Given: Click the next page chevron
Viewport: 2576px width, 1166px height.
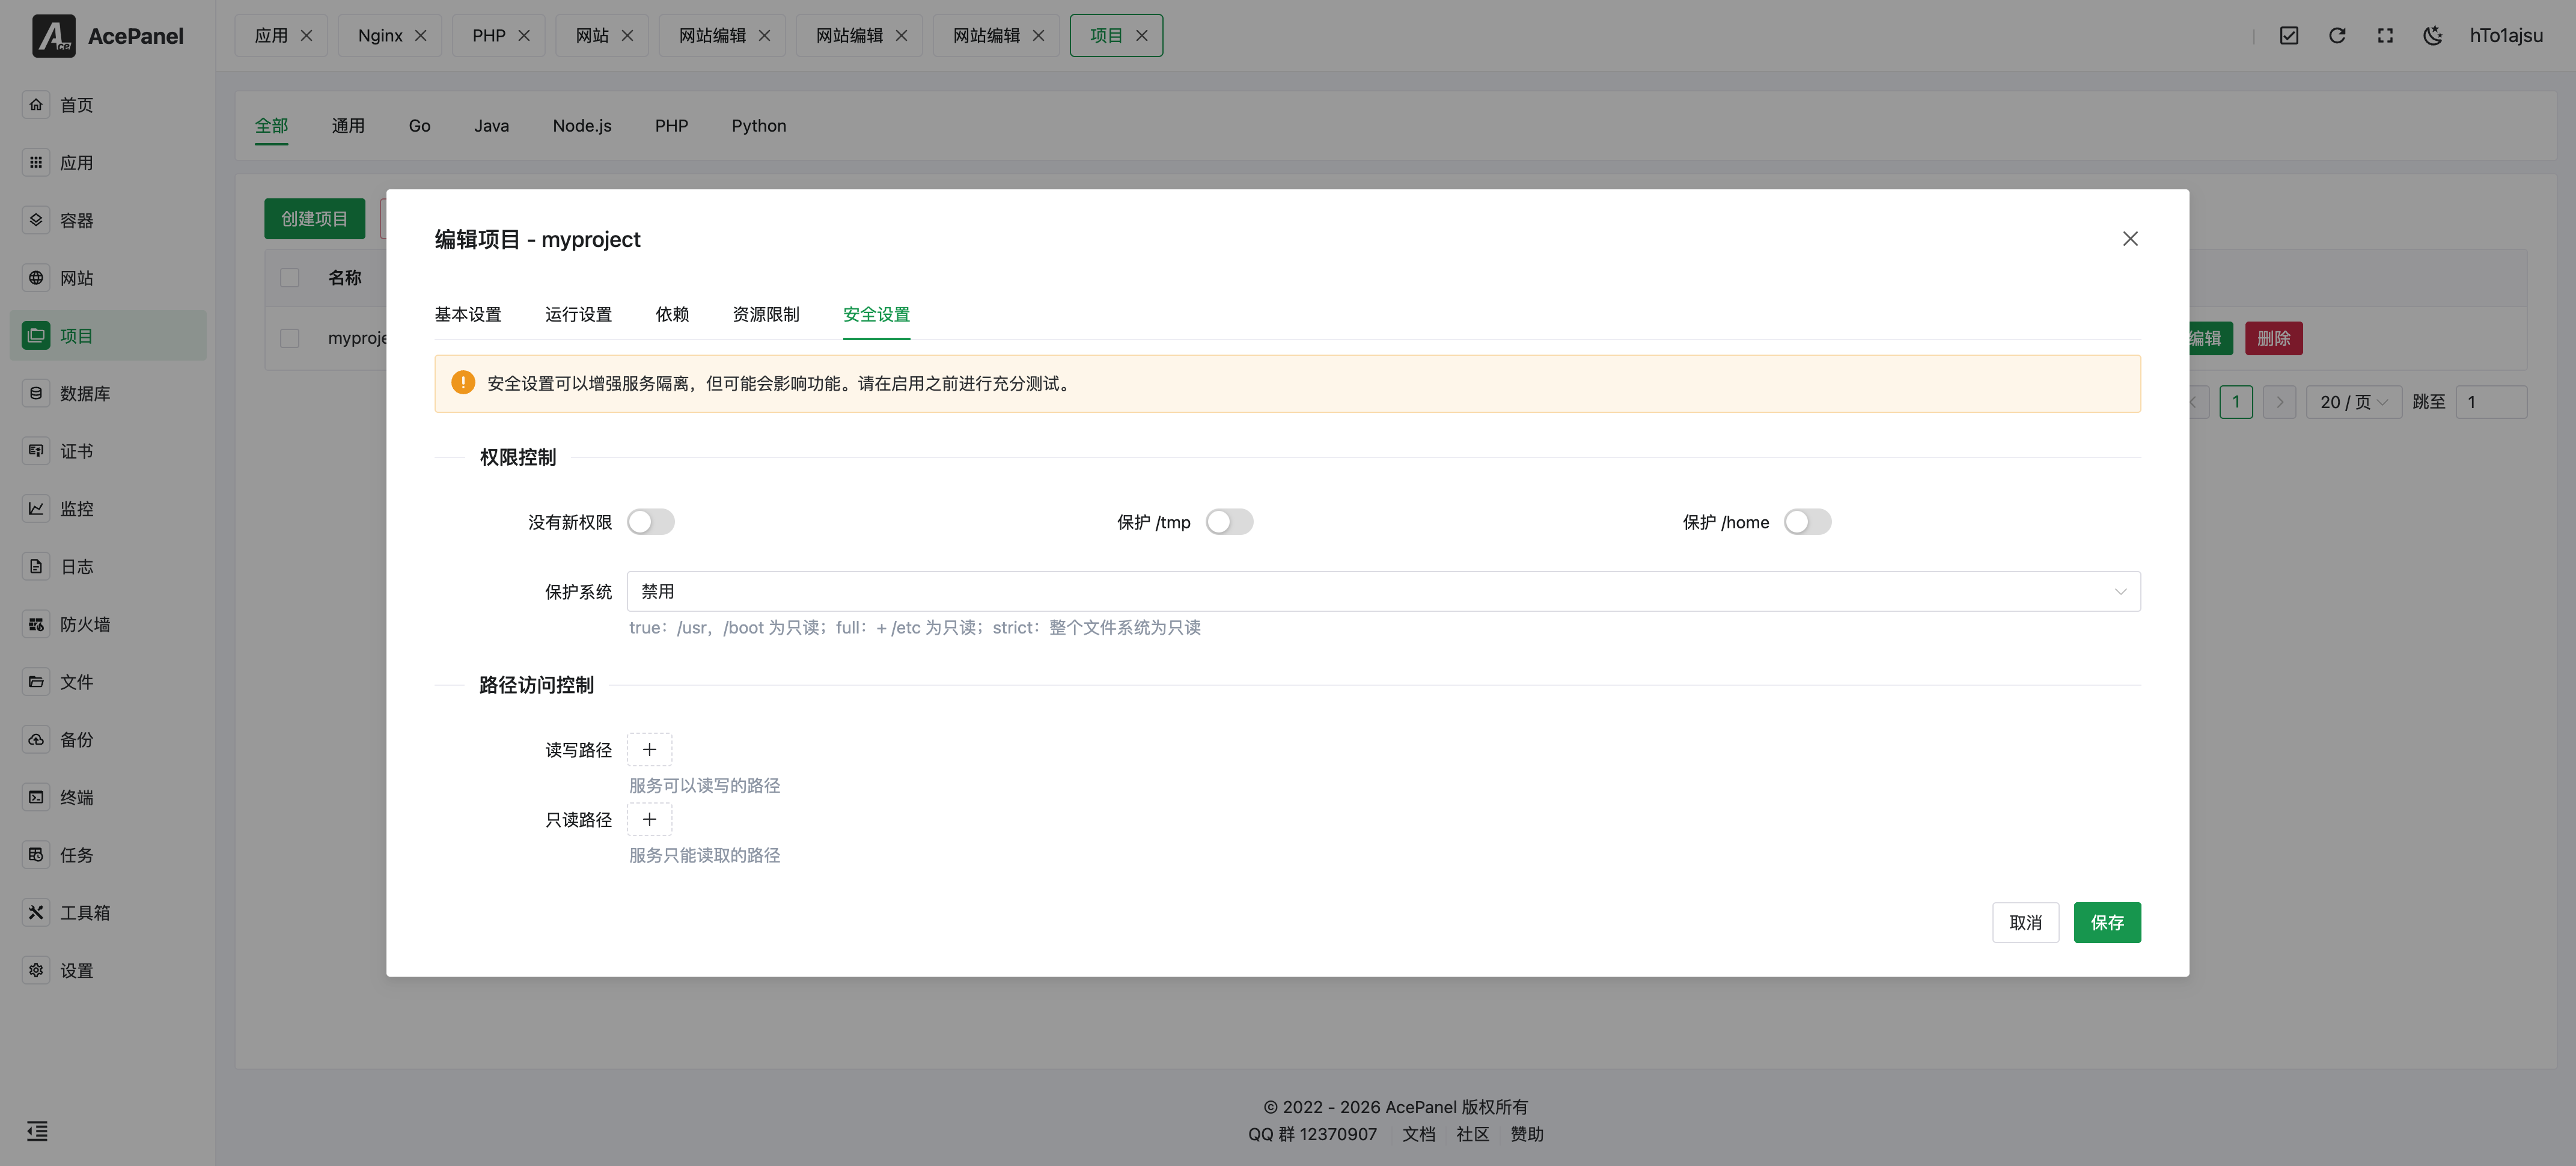Looking at the screenshot, I should tap(2279, 402).
